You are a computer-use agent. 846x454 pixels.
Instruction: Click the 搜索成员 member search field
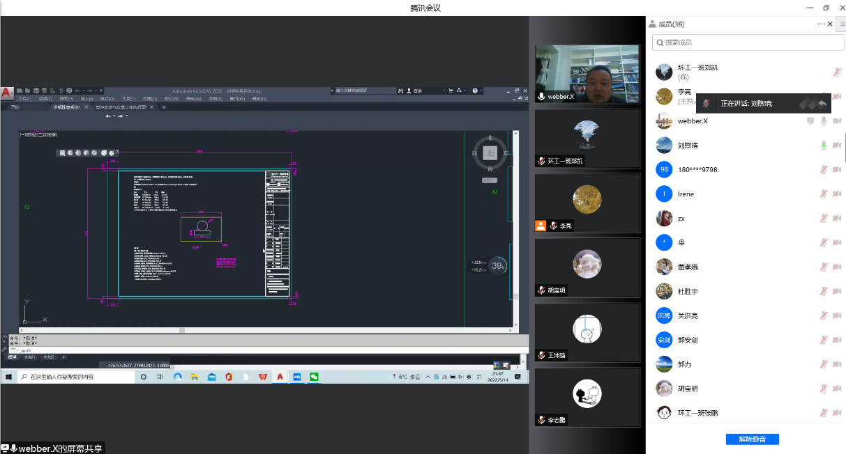748,42
